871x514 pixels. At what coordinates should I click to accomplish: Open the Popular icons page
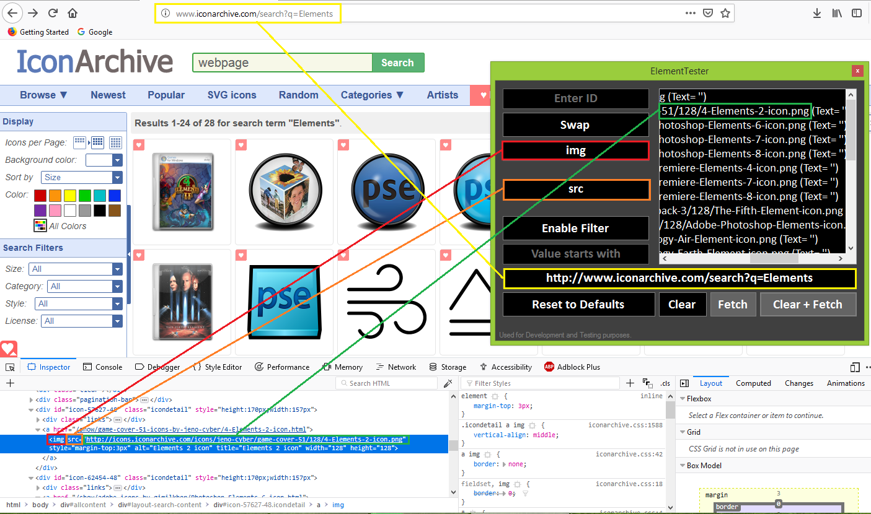click(x=166, y=95)
